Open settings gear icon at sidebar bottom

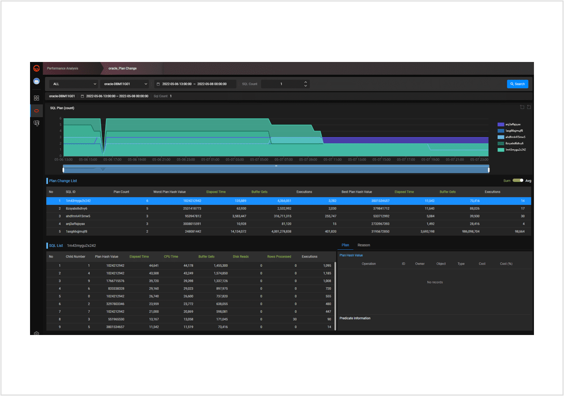36,334
